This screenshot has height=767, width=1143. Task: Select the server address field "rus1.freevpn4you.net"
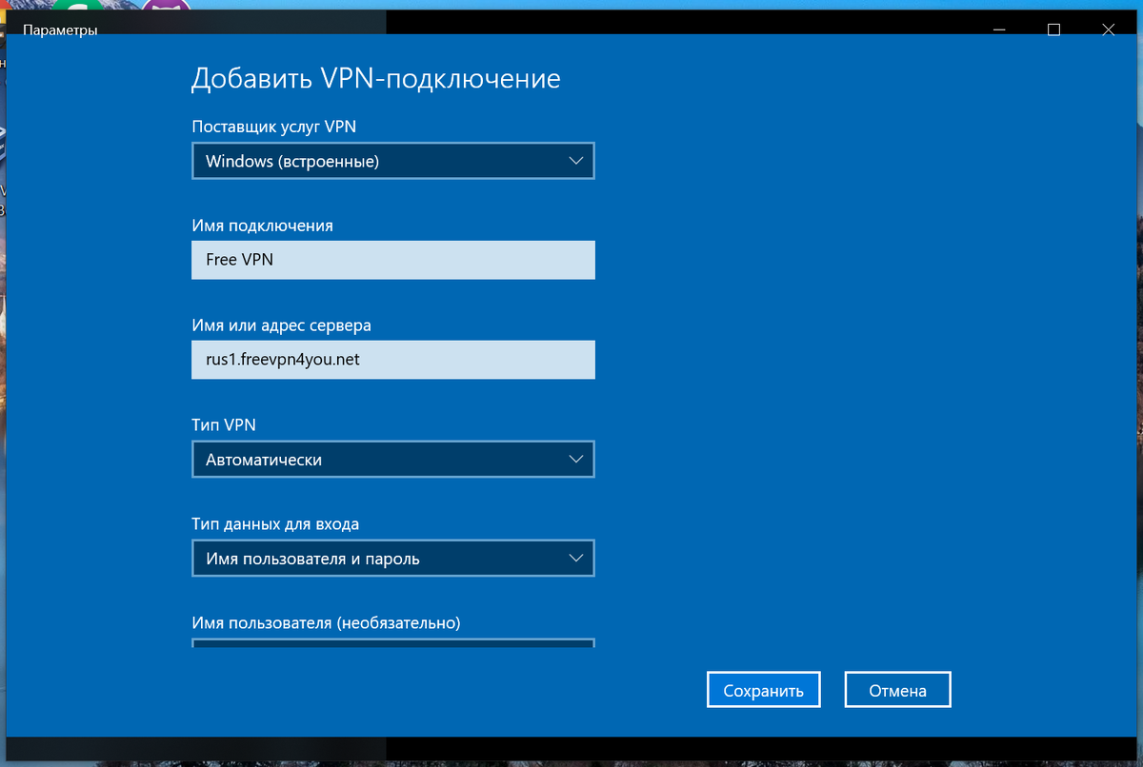(392, 359)
